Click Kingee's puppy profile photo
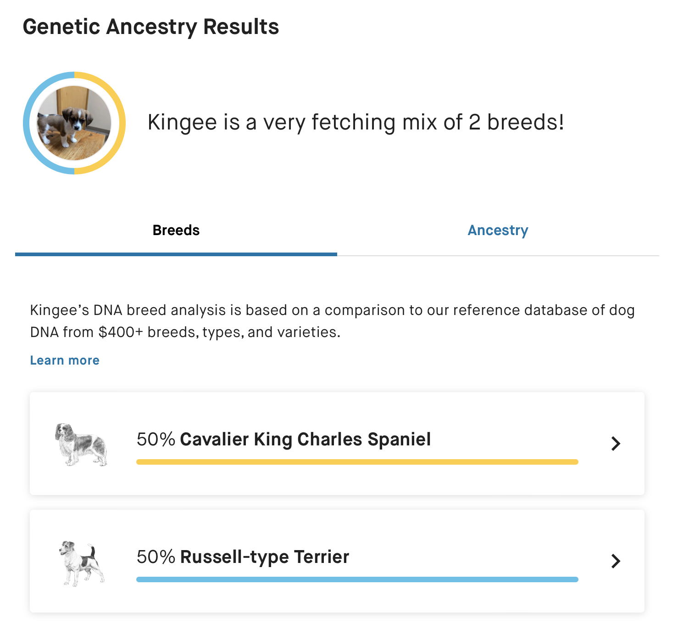Viewport: 678px width, 641px height. pos(74,123)
